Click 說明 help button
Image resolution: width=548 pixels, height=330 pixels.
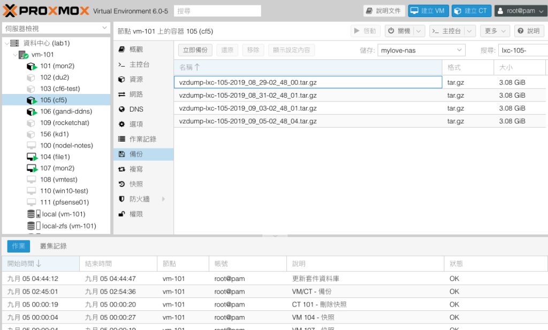pyautogui.click(x=529, y=31)
